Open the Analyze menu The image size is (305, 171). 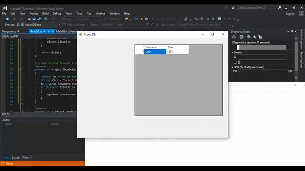click(101, 14)
